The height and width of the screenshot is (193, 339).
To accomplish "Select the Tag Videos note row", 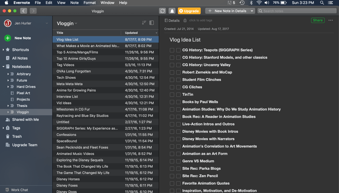I will 105,65.
